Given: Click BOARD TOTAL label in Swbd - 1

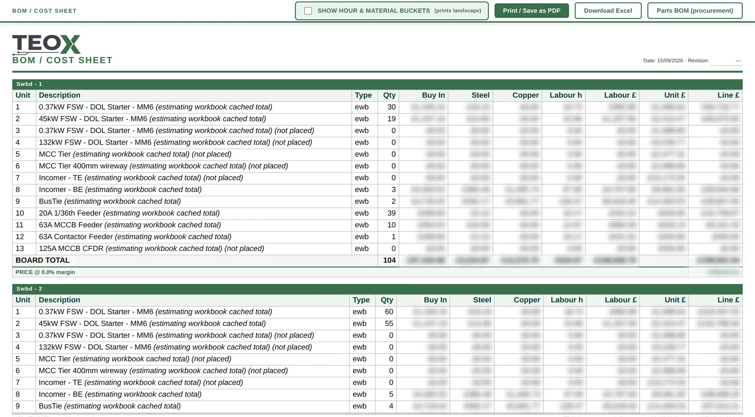Looking at the screenshot, I should [42, 260].
